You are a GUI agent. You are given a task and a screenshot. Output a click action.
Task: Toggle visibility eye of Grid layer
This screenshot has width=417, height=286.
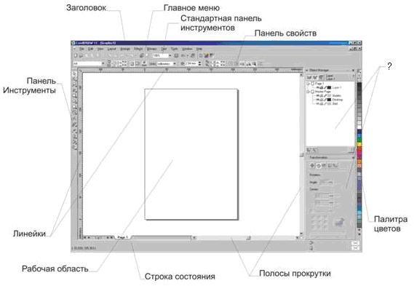(x=317, y=103)
